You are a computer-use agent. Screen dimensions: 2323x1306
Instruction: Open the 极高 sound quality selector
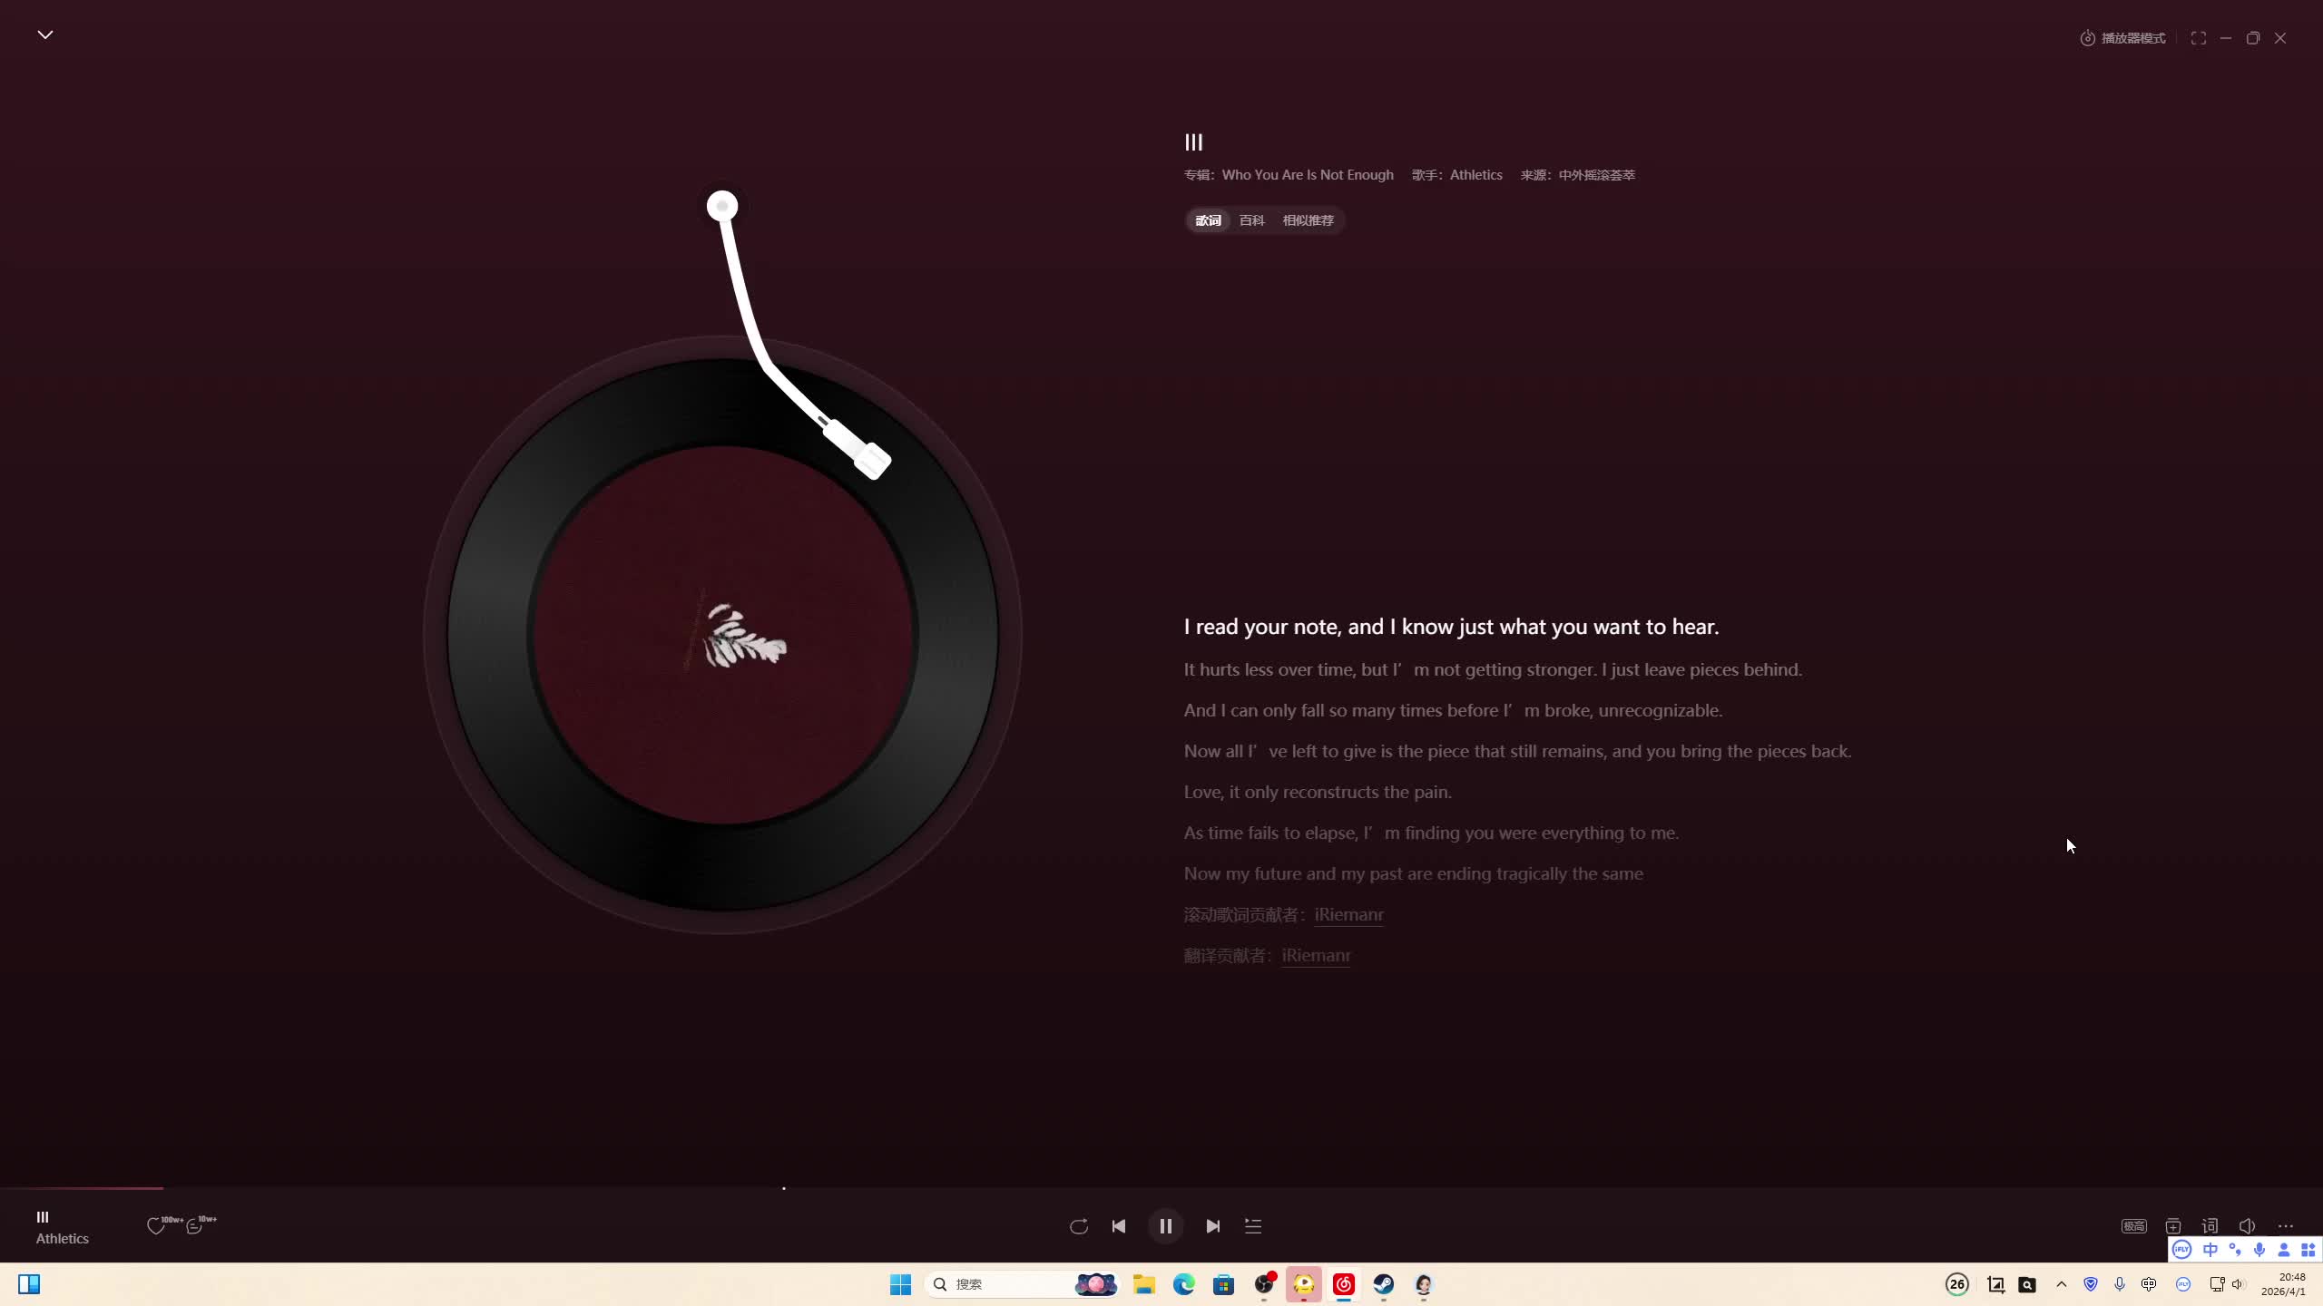tap(2133, 1226)
